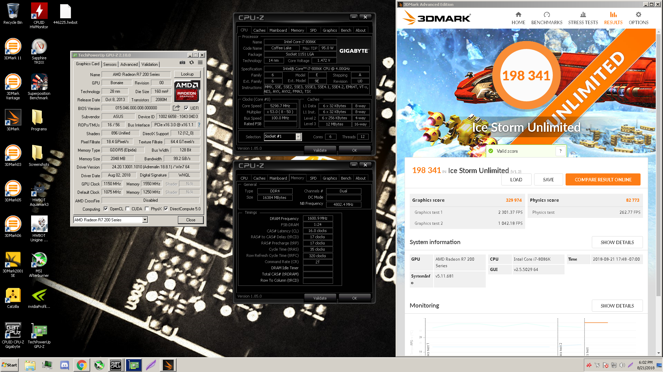Click Valid score question mark button
Screen dimensions: 663x372
(560, 151)
